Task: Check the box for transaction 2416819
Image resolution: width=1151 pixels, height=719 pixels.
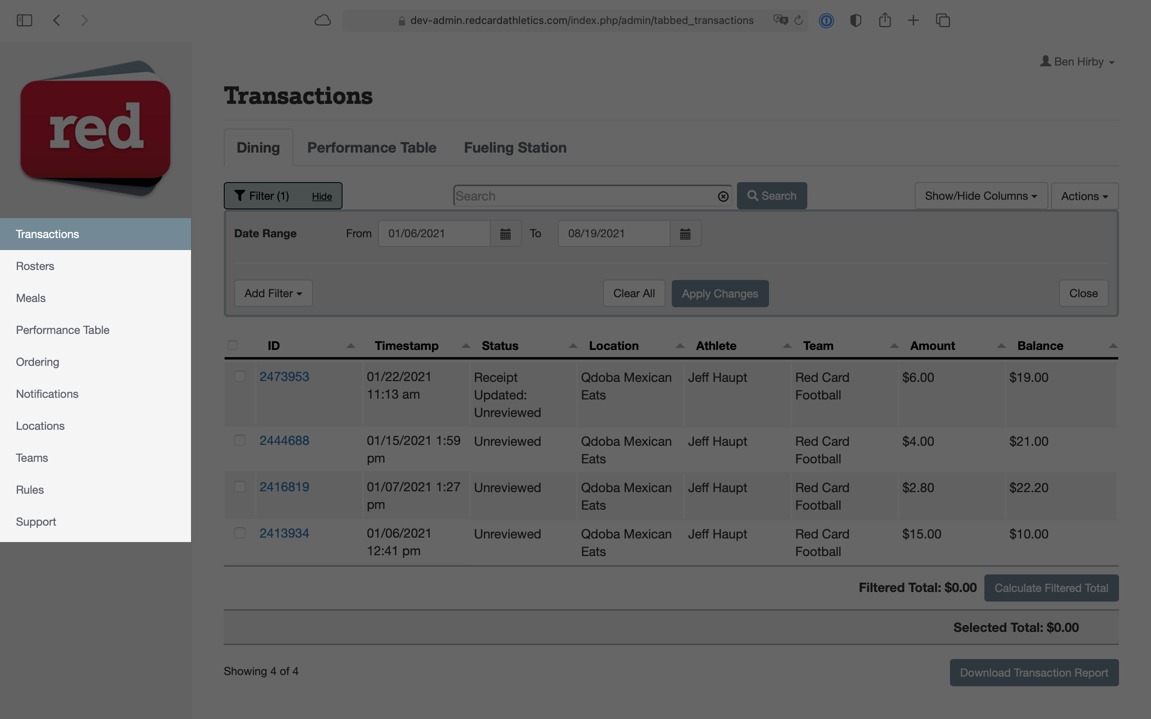Action: [x=240, y=487]
